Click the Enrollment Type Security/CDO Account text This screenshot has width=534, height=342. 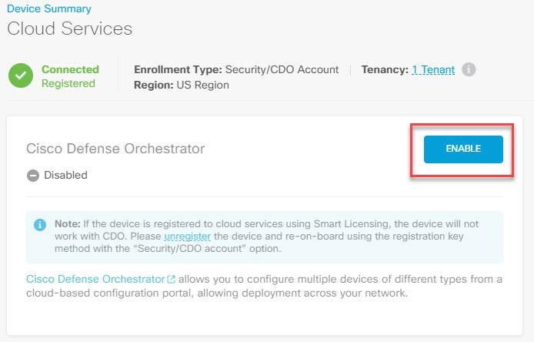pyautogui.click(x=236, y=69)
